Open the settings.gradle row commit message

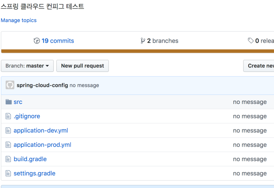(250, 173)
